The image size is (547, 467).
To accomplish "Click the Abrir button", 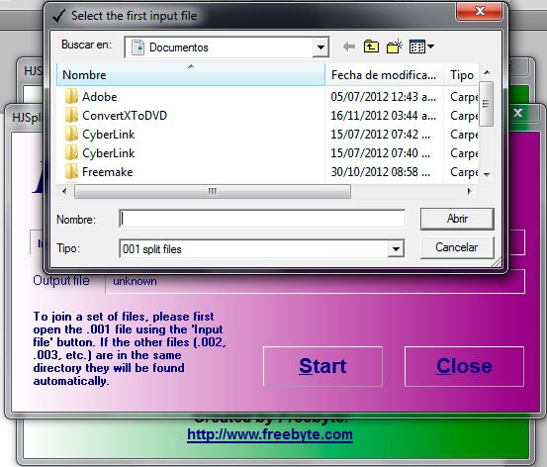I will [457, 219].
